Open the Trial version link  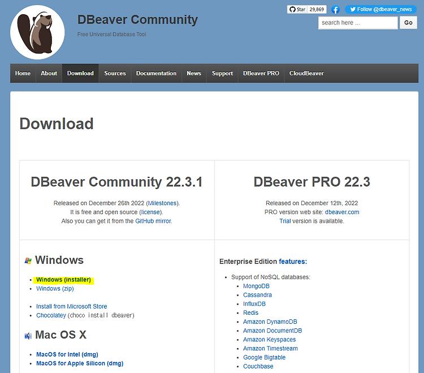[x=285, y=221]
